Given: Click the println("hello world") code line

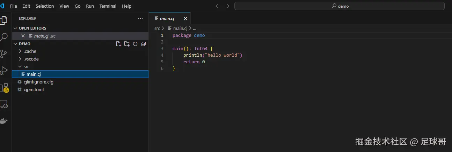Looking at the screenshot, I should (213, 55).
